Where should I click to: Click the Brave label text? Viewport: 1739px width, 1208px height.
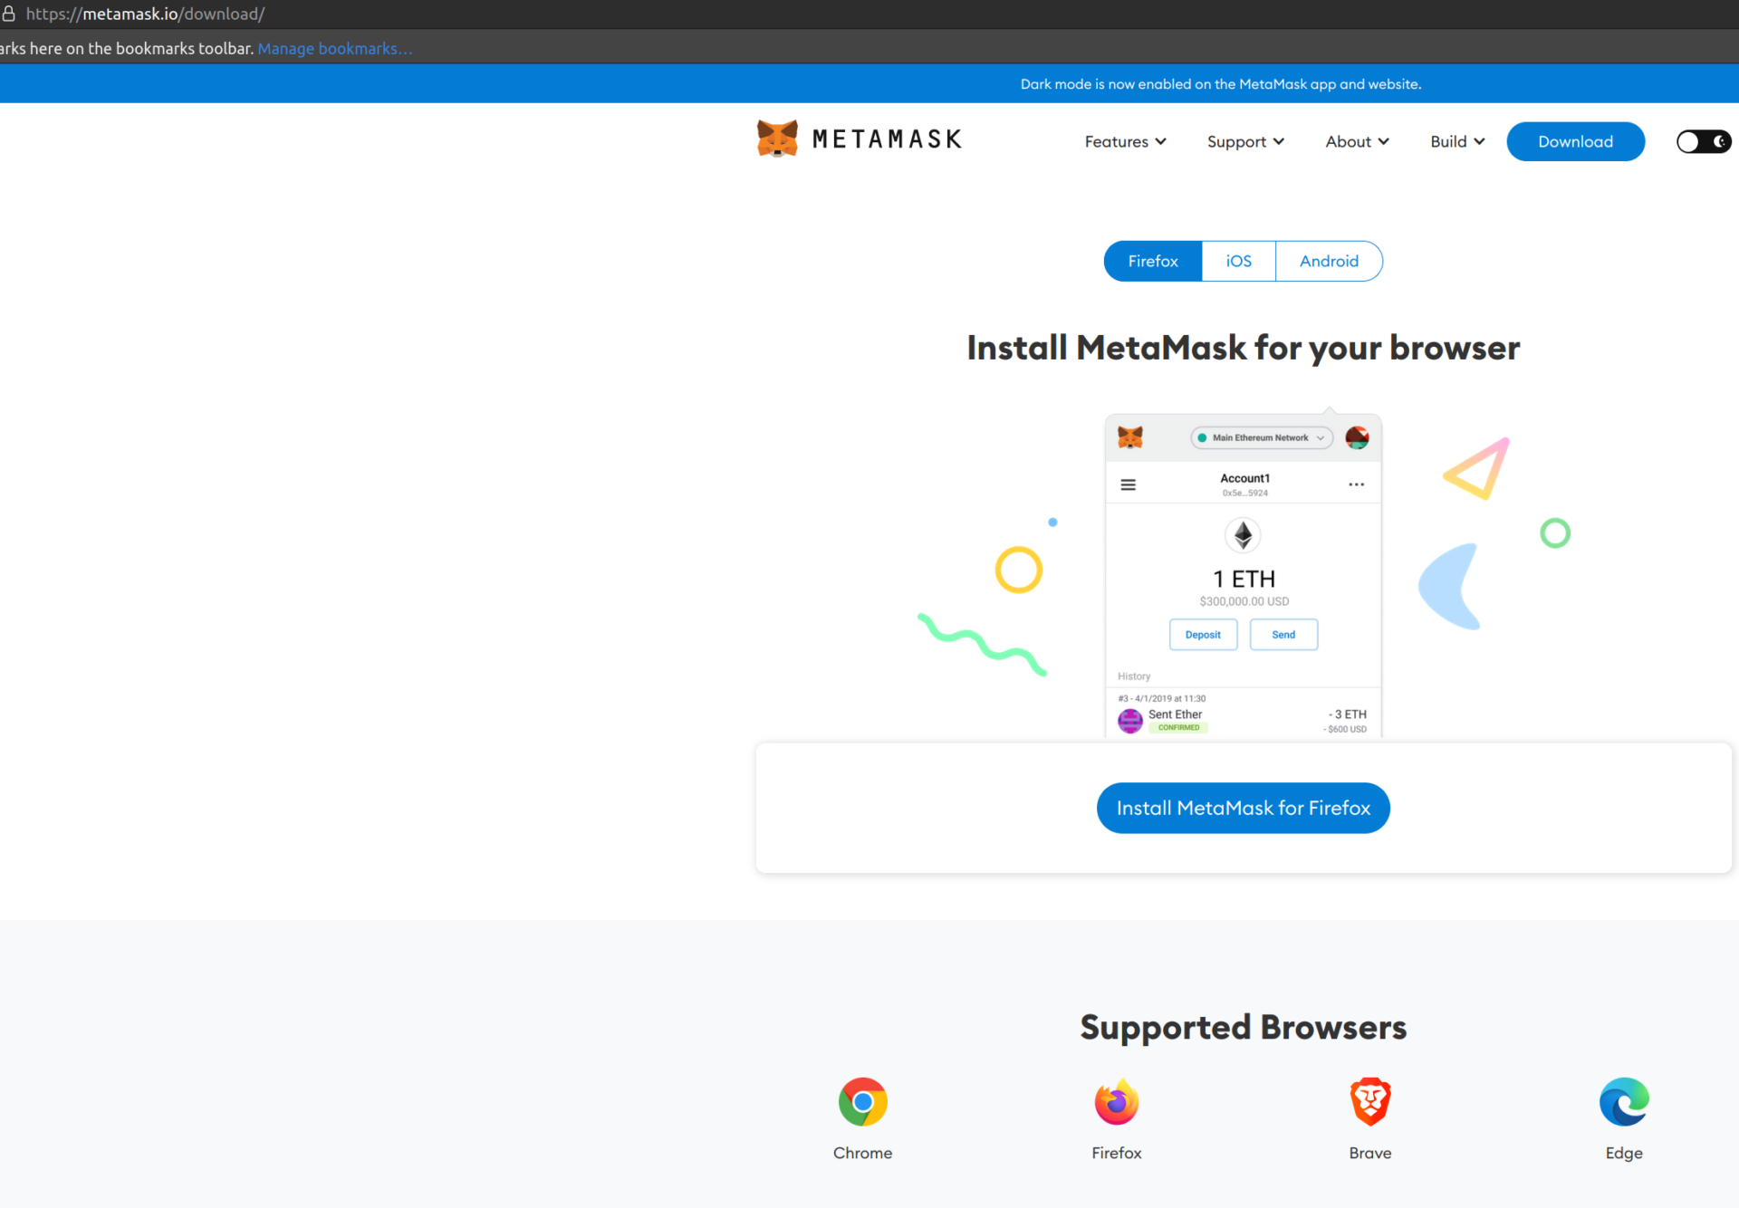coord(1369,1153)
